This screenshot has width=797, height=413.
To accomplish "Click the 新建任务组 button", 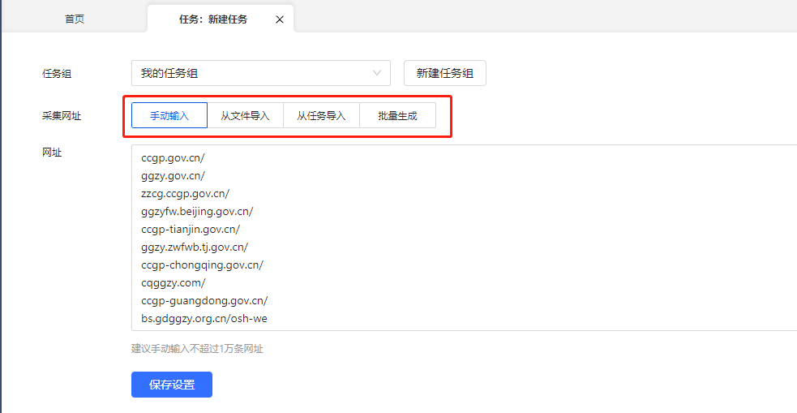I will [444, 73].
